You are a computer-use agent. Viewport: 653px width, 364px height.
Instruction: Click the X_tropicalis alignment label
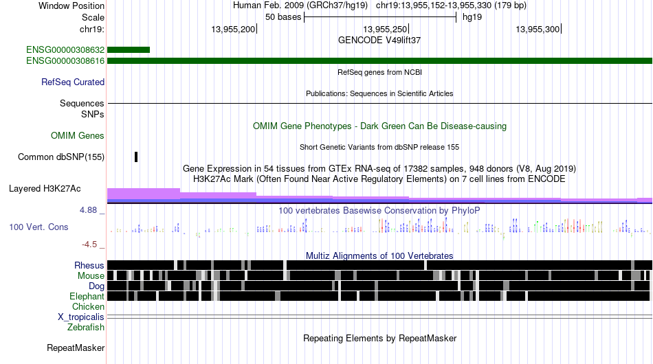pos(81,317)
